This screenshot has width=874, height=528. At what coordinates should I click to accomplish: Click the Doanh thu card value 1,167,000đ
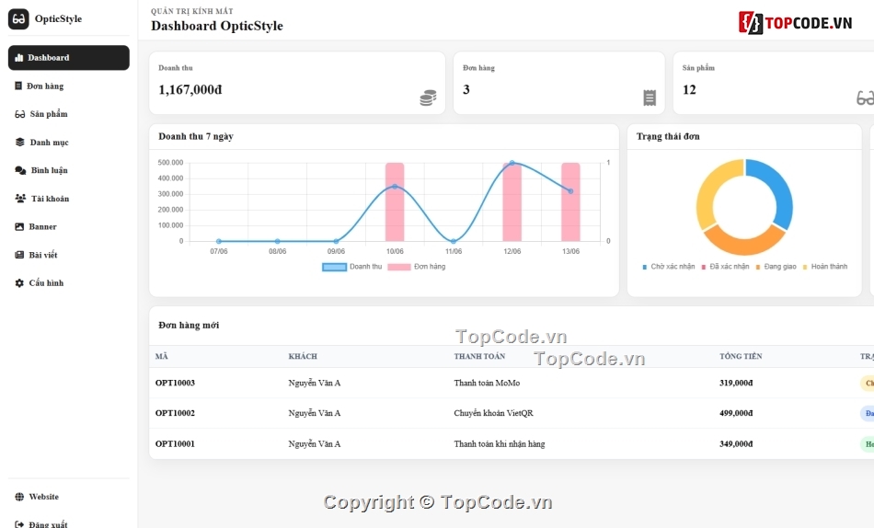click(190, 90)
